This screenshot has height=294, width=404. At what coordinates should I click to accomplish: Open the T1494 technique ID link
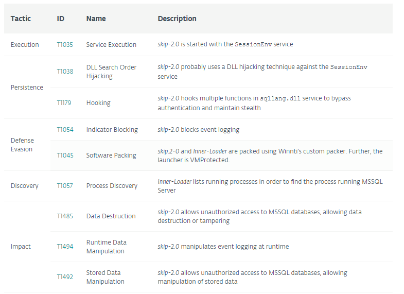(x=65, y=247)
